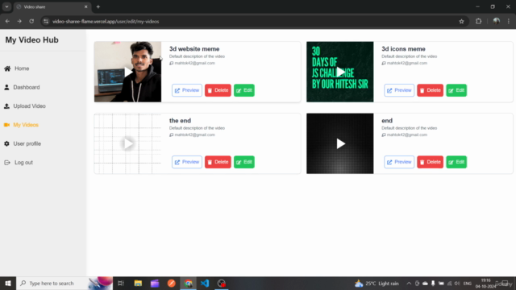Image resolution: width=516 pixels, height=290 pixels.
Task: Open Chrome three-dot menu
Action: (x=509, y=22)
